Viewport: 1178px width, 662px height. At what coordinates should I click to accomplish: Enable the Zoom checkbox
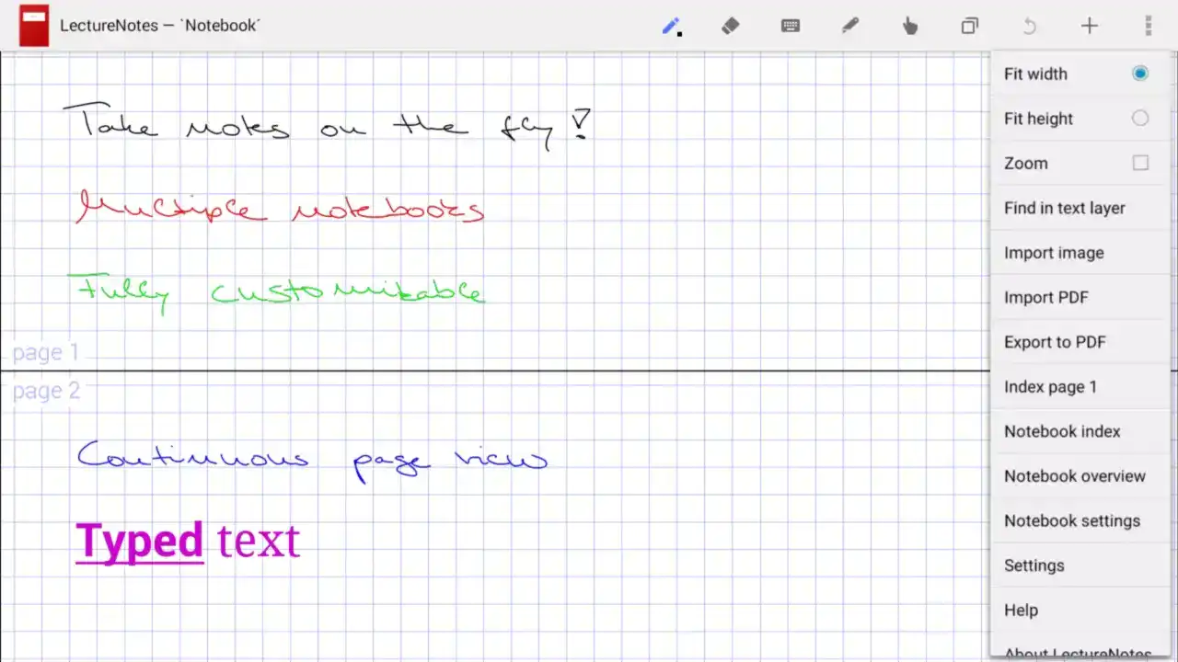click(1139, 163)
